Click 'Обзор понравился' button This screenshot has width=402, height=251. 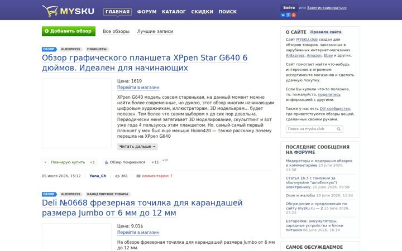(127, 162)
